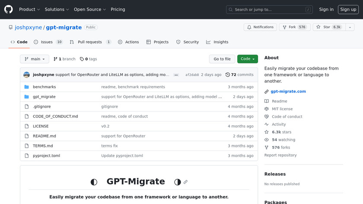The width and height of the screenshot is (363, 204).
Task: Click the Search or jump to field
Action: (x=269, y=10)
